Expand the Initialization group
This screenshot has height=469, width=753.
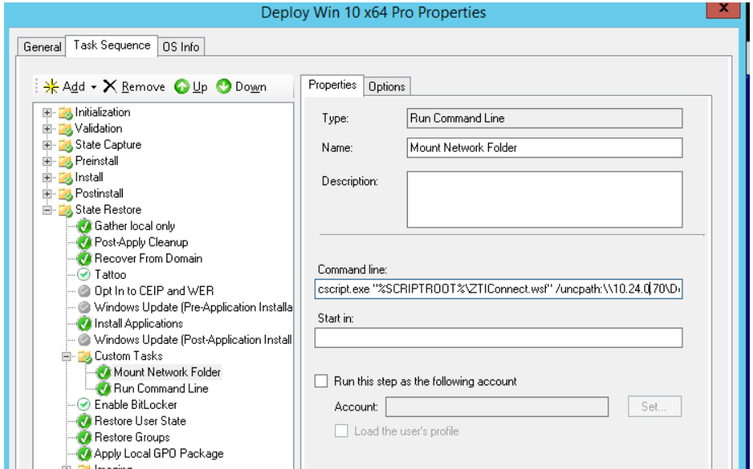coord(47,112)
